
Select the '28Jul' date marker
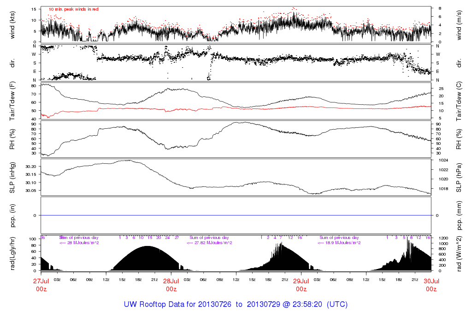171,281
